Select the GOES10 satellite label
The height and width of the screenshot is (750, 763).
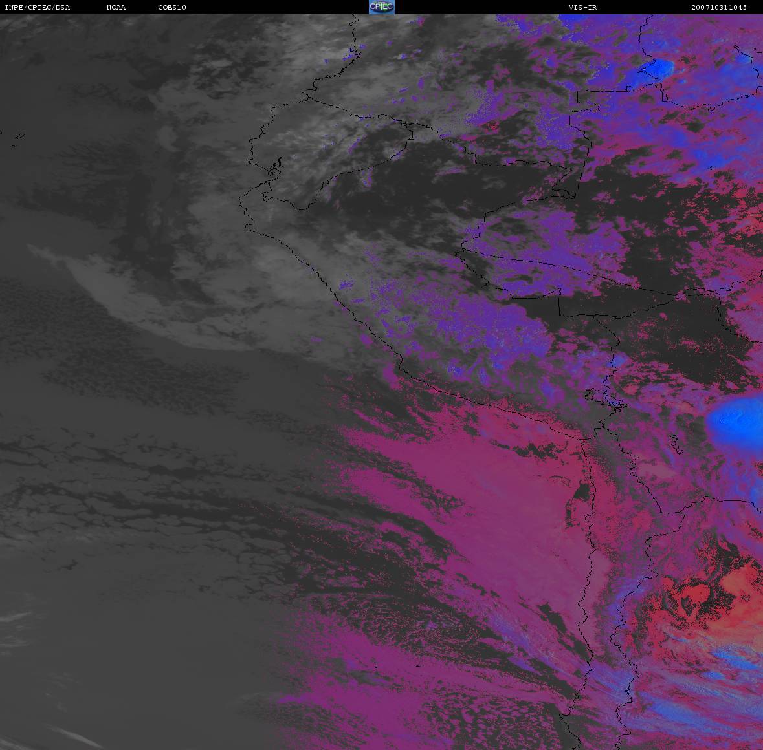point(172,7)
